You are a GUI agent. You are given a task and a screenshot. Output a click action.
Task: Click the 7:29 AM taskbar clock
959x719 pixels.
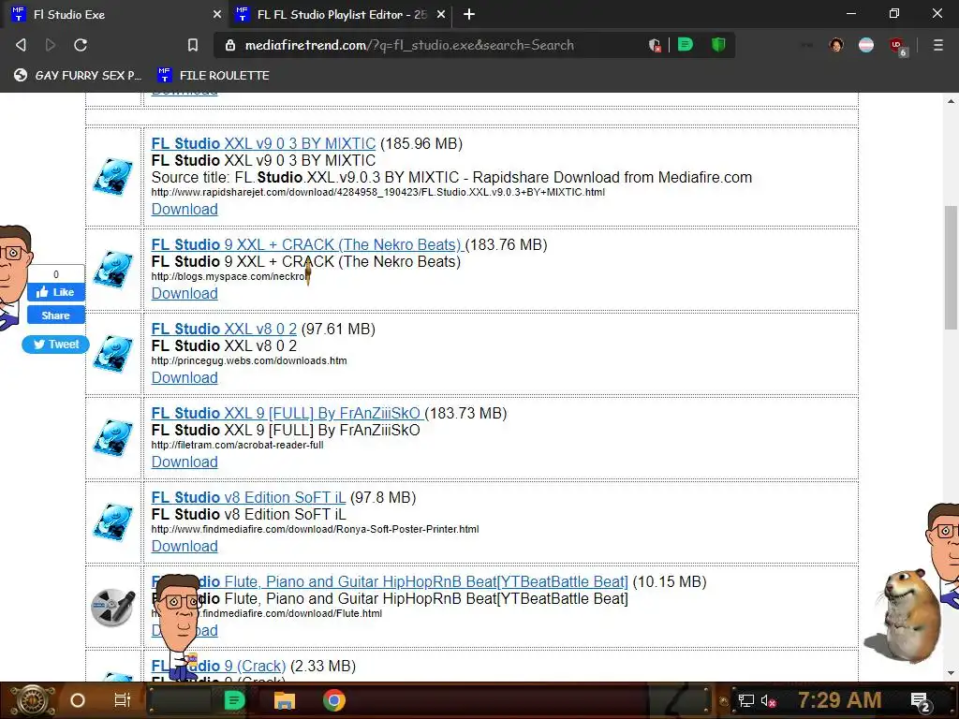coord(840,700)
